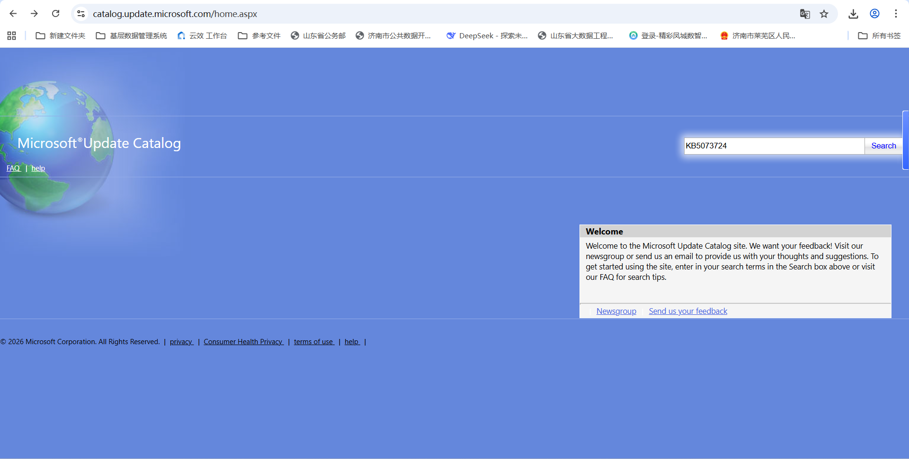Open the privacy link in footer
The width and height of the screenshot is (909, 459).
click(181, 342)
